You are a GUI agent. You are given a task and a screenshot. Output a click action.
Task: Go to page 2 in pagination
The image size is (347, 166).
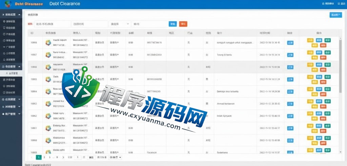44,157
